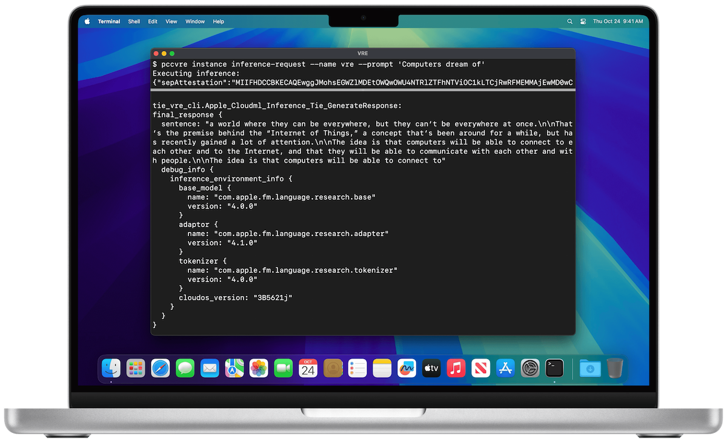Open the View menu

(171, 21)
